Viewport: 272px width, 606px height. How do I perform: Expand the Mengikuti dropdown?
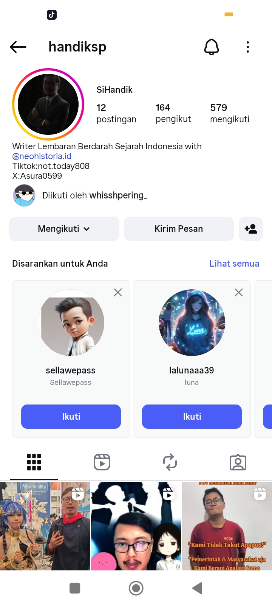pyautogui.click(x=64, y=229)
